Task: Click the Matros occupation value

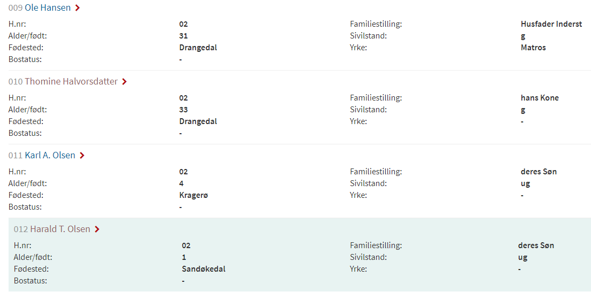Action: tap(533, 48)
